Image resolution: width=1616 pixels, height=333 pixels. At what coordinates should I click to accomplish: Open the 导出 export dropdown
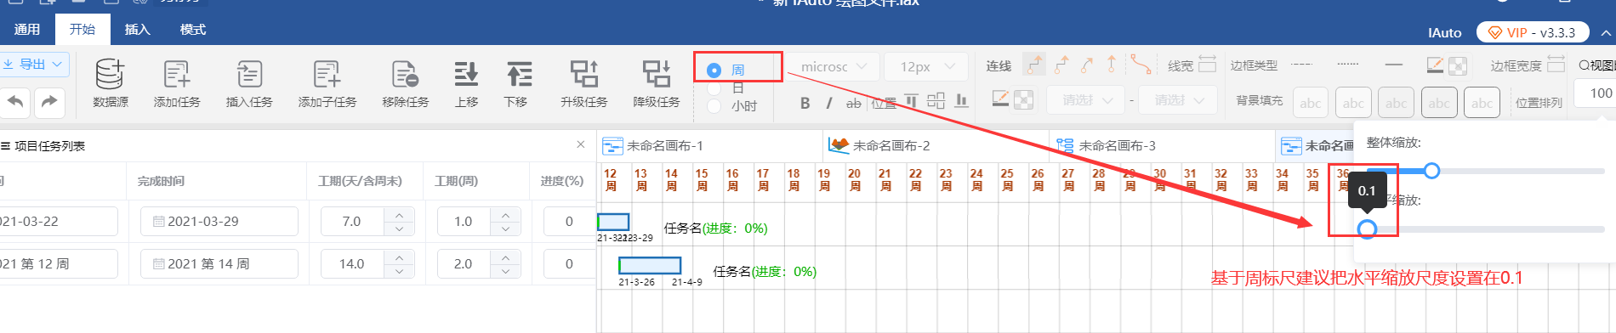pos(33,64)
